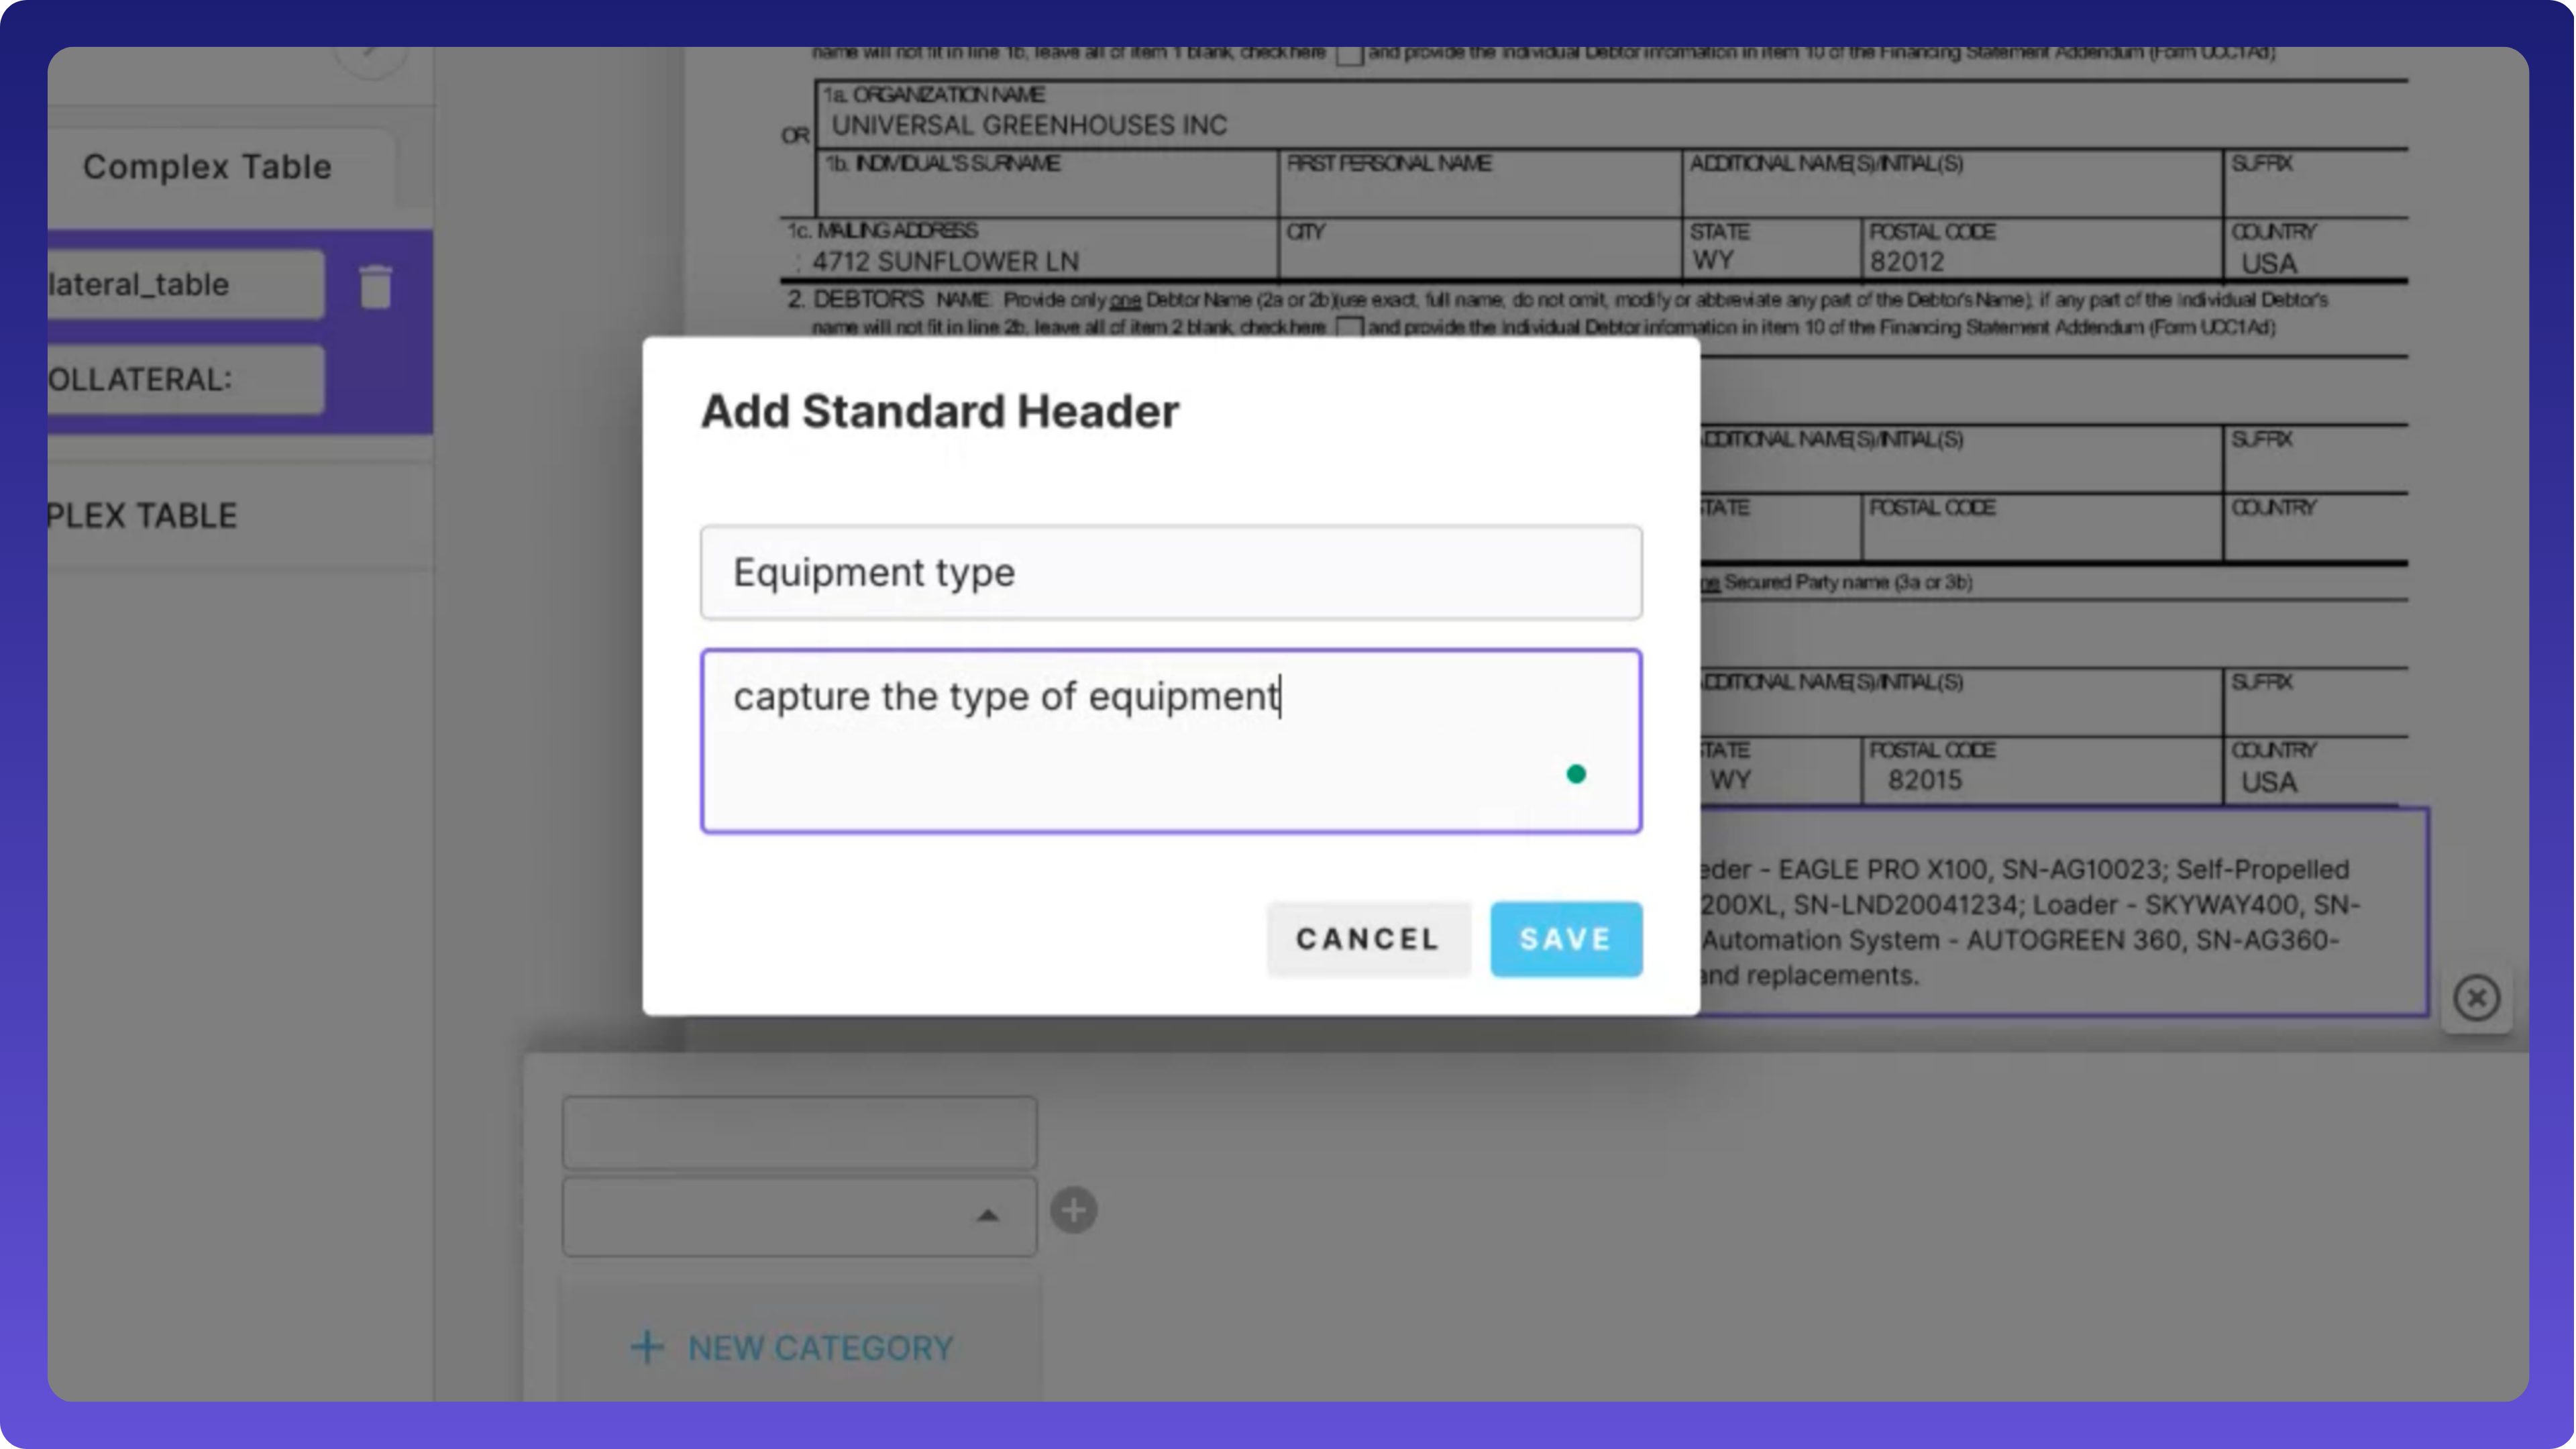This screenshot has width=2576, height=1449.
Task: Tick the checkbox in Debtor item 2 instructions
Action: tap(1349, 327)
